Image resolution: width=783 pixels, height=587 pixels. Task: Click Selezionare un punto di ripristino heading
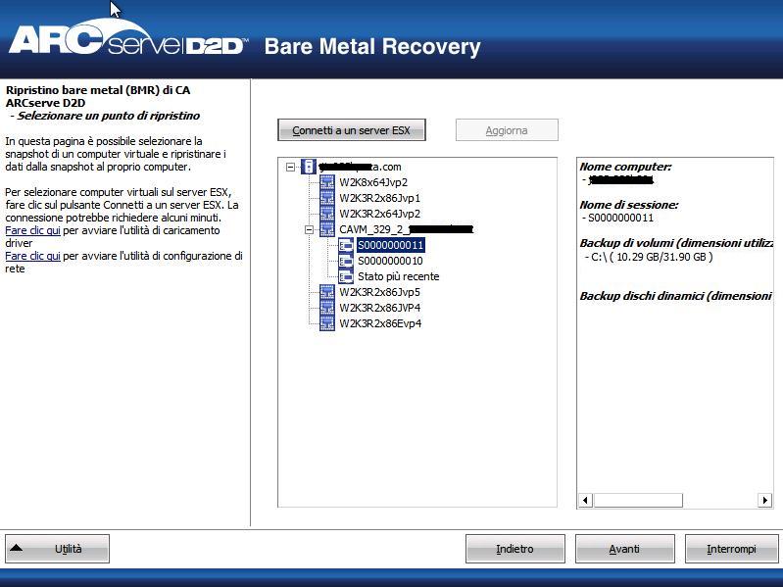click(109, 116)
